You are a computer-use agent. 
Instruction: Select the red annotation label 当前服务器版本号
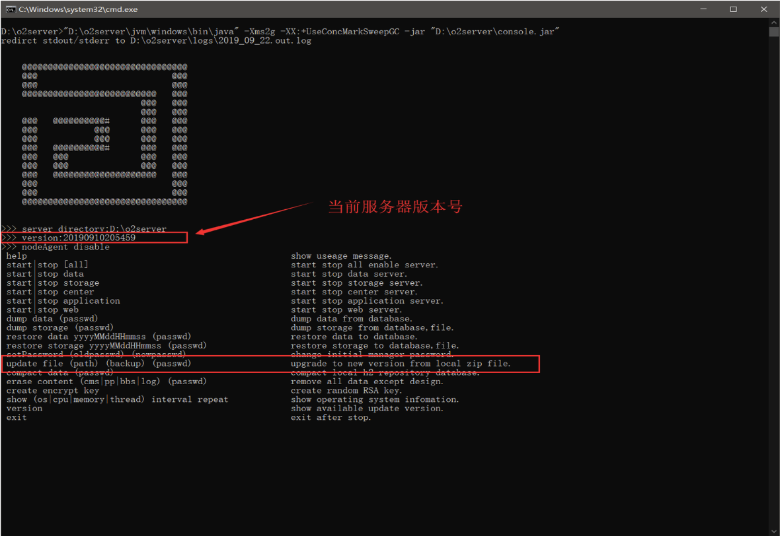click(395, 207)
